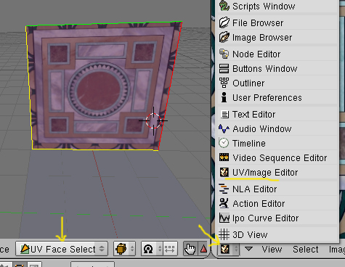Screen dimensions: 345x267
Task: Open the Image menu in the UV editor header
Action: click(337, 249)
